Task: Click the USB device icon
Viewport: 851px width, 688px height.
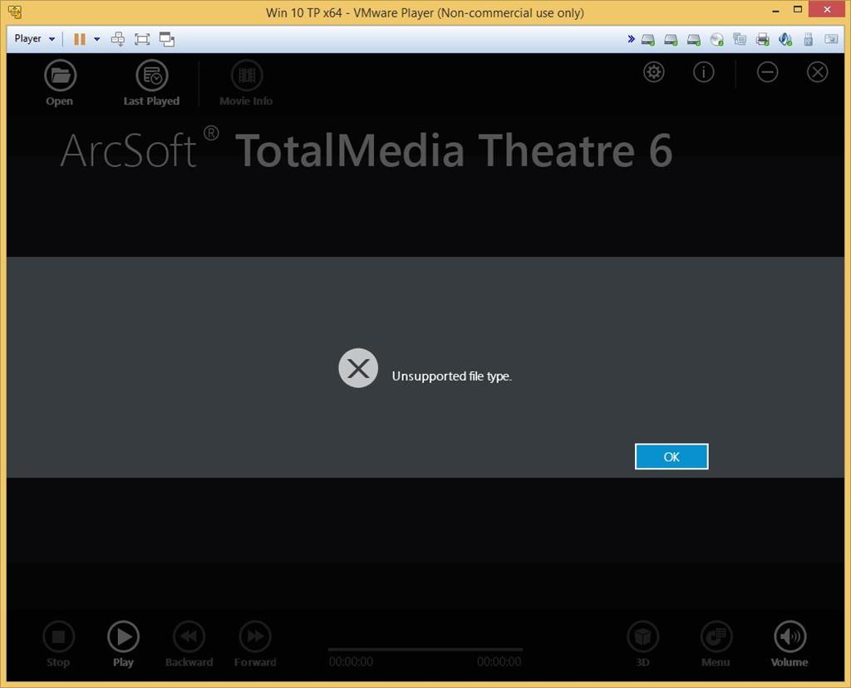Action: (808, 39)
